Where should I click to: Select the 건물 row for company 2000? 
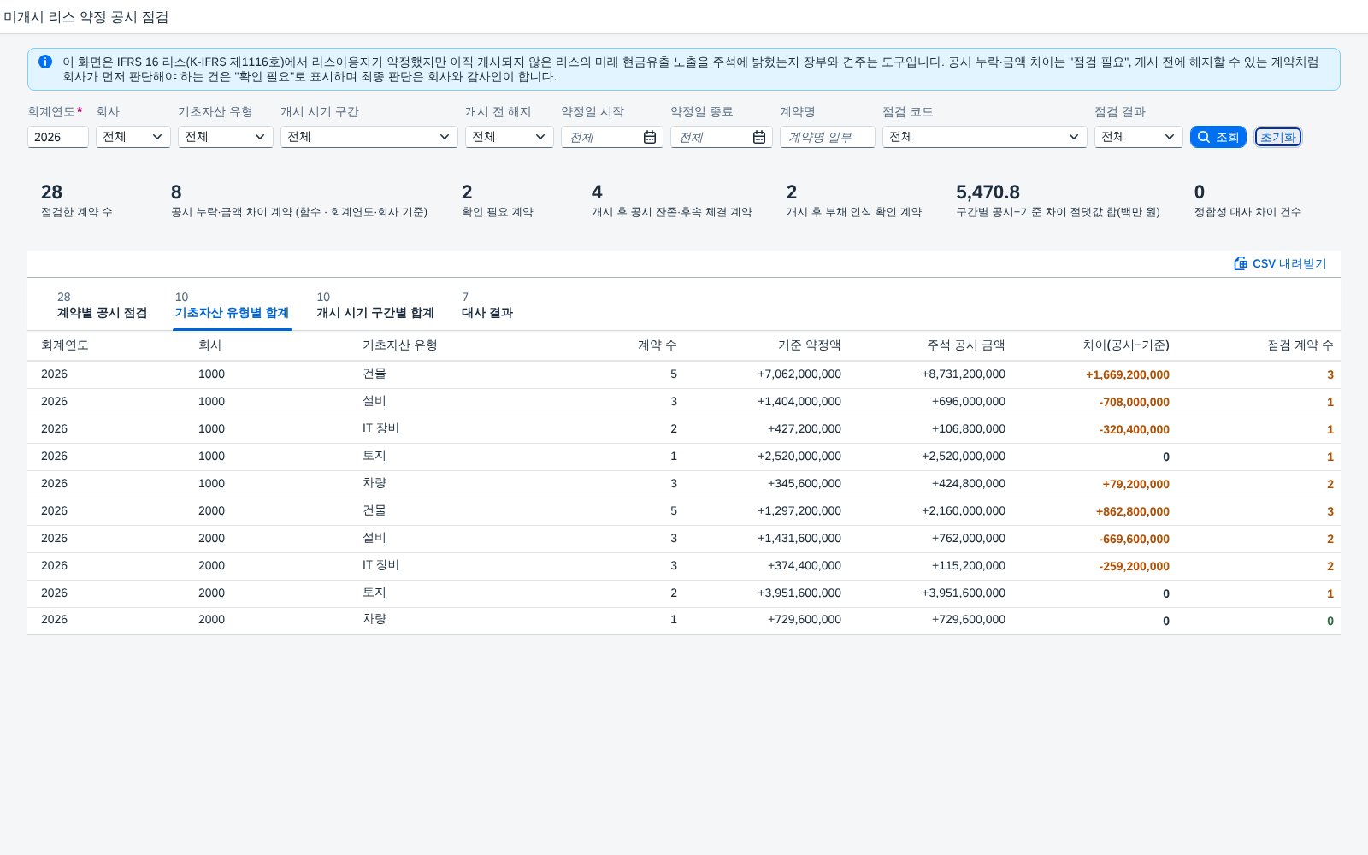(x=684, y=511)
